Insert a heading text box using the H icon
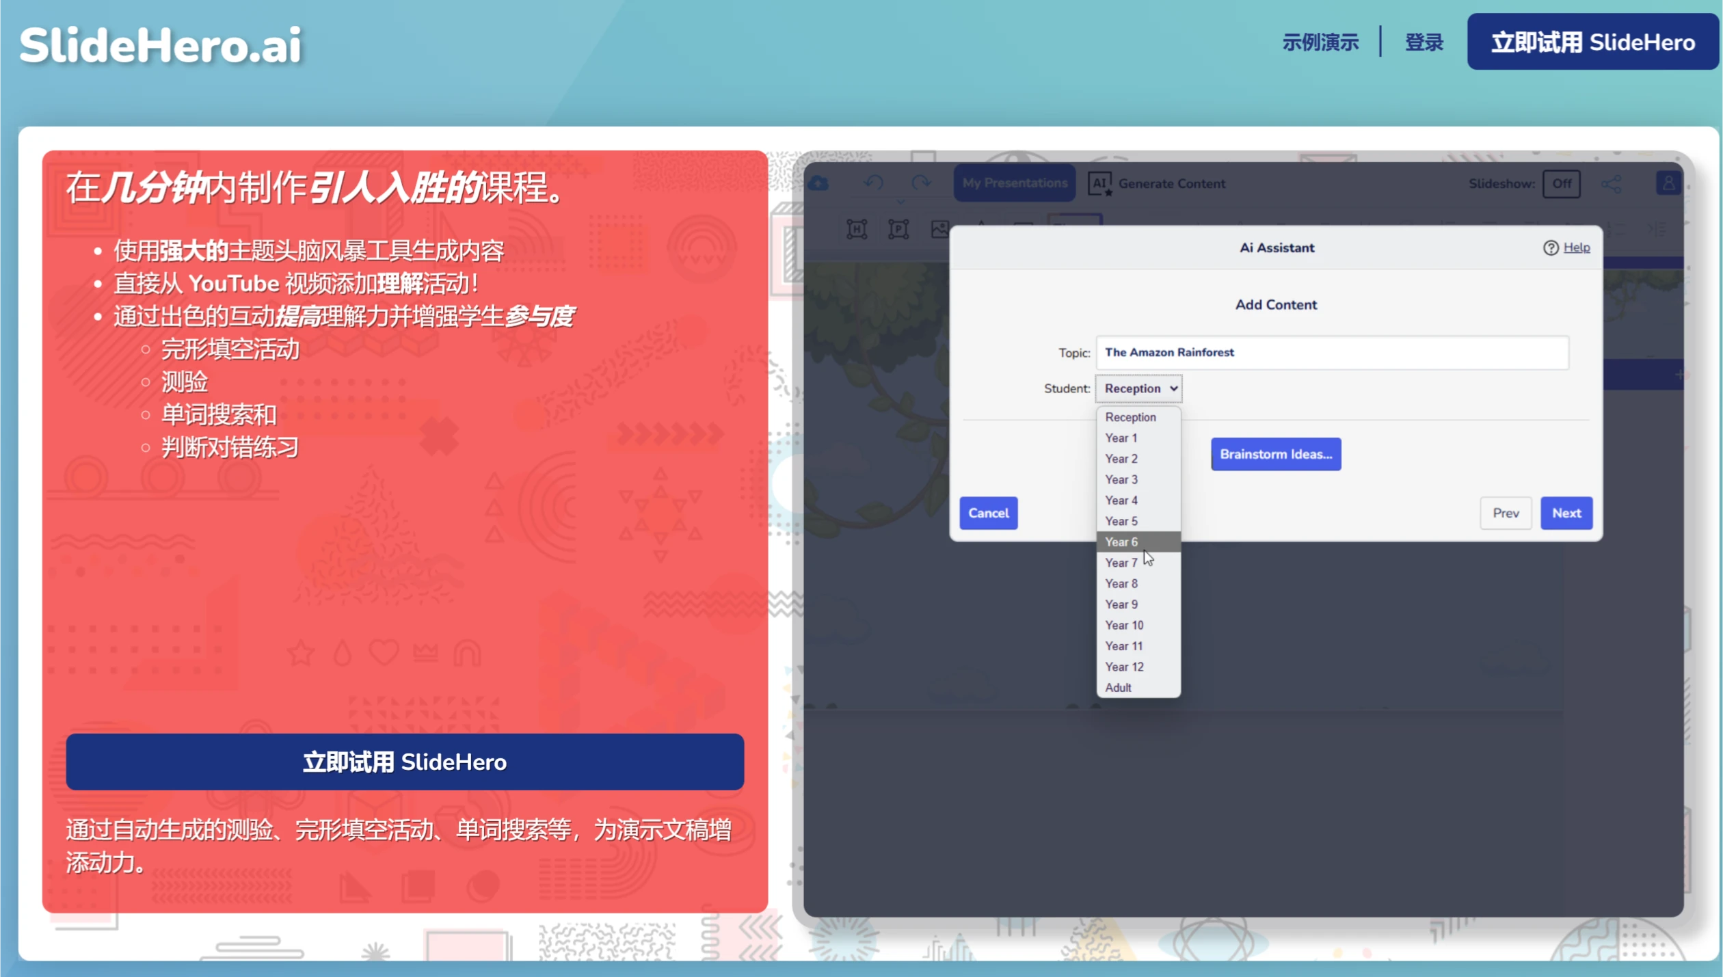Image resolution: width=1723 pixels, height=977 pixels. tap(857, 230)
